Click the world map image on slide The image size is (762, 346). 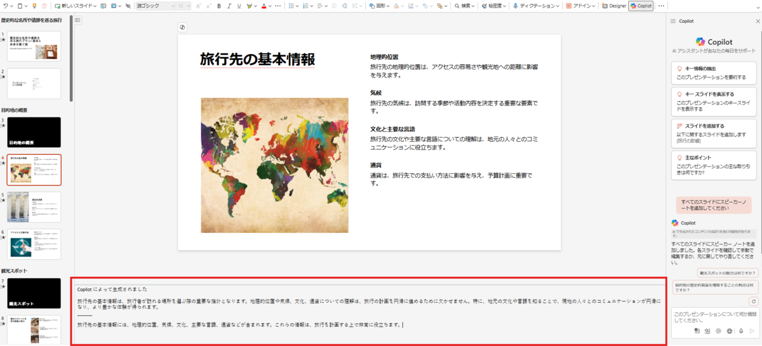click(x=274, y=165)
